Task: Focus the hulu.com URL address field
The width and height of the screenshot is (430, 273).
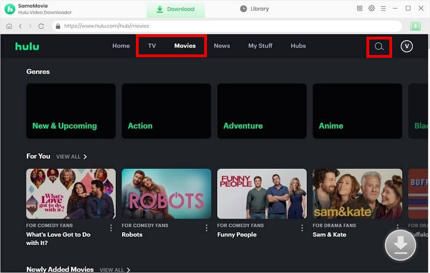Action: point(227,26)
